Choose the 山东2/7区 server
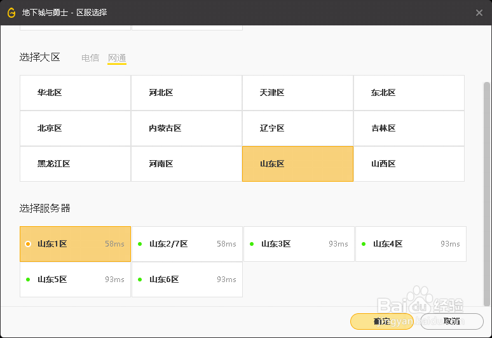492x338 pixels. (187, 244)
